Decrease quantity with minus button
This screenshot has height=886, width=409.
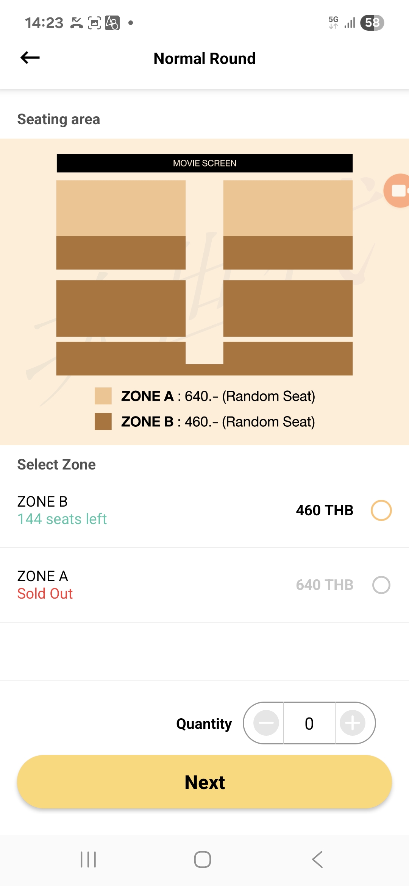266,723
